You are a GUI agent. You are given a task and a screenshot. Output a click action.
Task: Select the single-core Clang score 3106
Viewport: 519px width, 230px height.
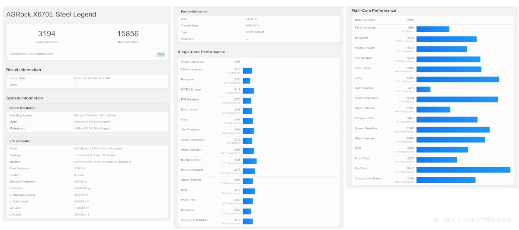[237, 120]
